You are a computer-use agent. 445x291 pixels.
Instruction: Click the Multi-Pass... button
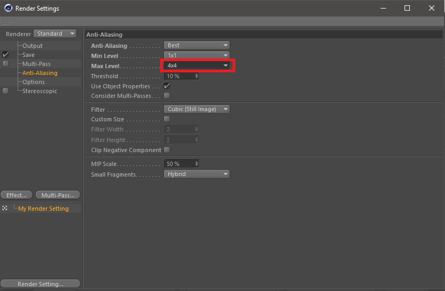tap(58, 195)
